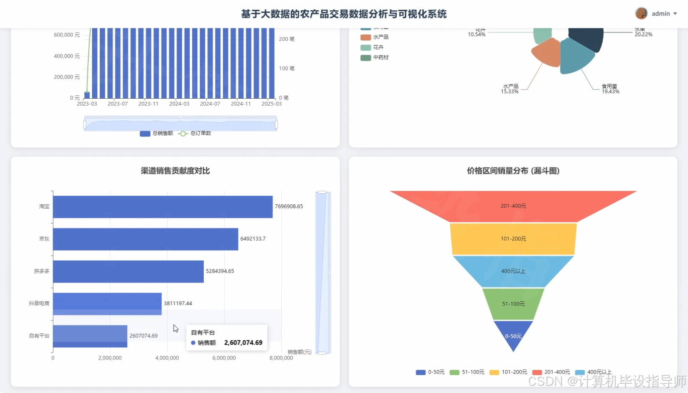This screenshot has height=393, width=688.
Task: Open the admin user dropdown arrow
Action: 675,14
